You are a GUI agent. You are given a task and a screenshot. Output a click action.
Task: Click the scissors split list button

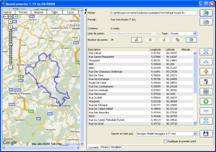164,40
